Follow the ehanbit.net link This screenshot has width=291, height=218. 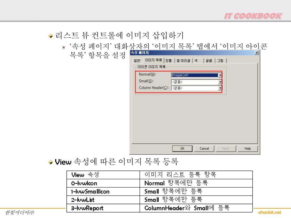pyautogui.click(x=270, y=212)
